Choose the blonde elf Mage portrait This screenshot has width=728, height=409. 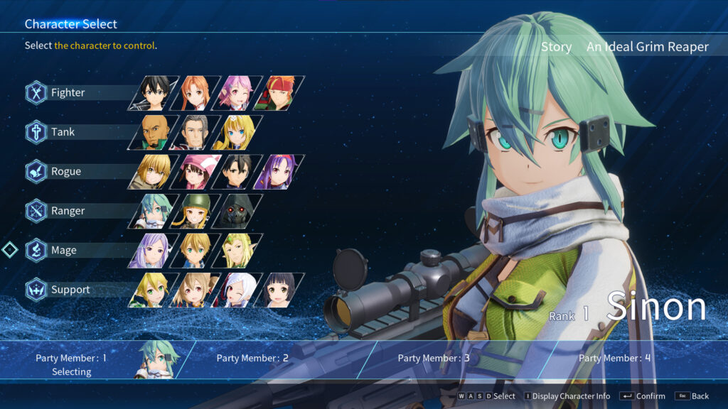tap(237, 251)
